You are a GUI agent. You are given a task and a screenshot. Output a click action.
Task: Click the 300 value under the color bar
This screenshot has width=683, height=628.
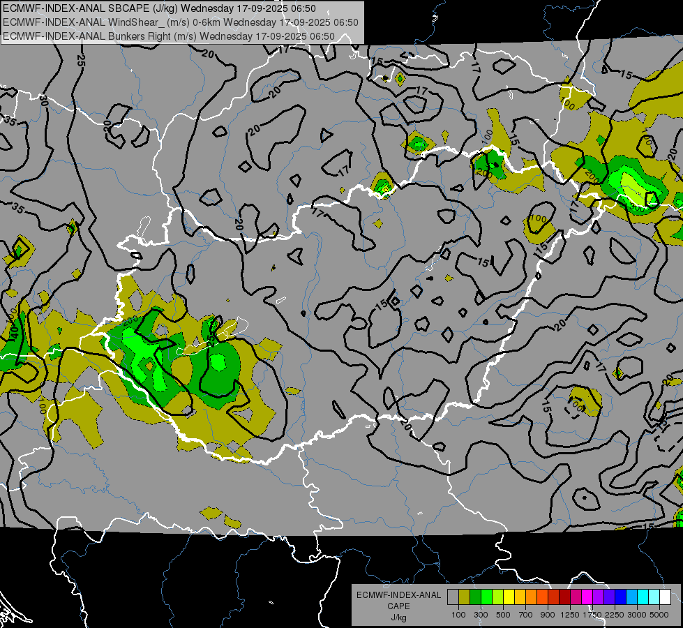coord(481,615)
